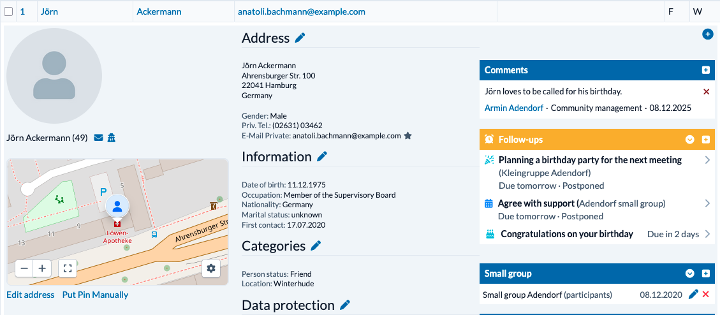Image resolution: width=720 pixels, height=315 pixels.
Task: Open the birthday party planning follow-up
Action: click(x=590, y=160)
